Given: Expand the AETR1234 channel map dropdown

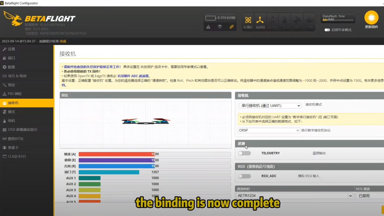Looking at the screenshot, I should pos(295,196).
